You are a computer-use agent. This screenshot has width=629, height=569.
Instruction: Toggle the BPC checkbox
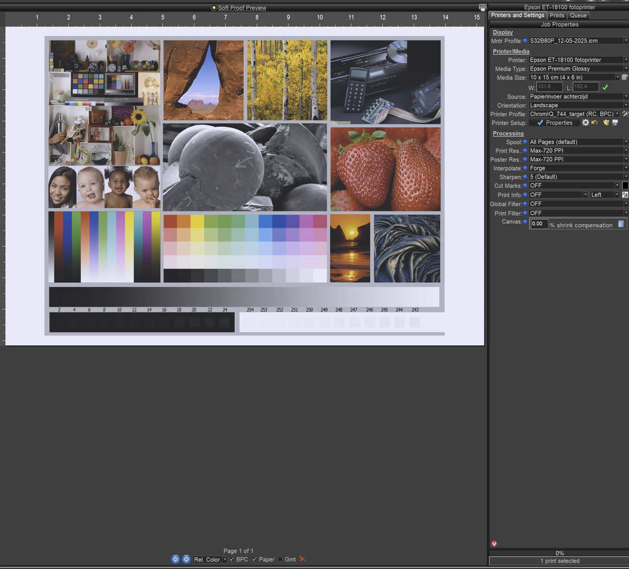232,559
